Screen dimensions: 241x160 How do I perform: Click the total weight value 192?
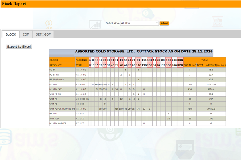211,118
